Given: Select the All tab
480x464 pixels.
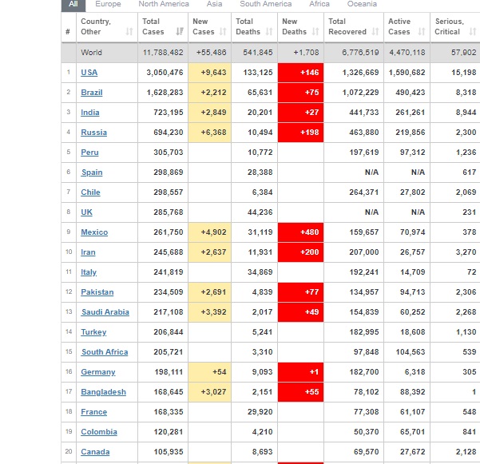Looking at the screenshot, I should pyautogui.click(x=73, y=4).
